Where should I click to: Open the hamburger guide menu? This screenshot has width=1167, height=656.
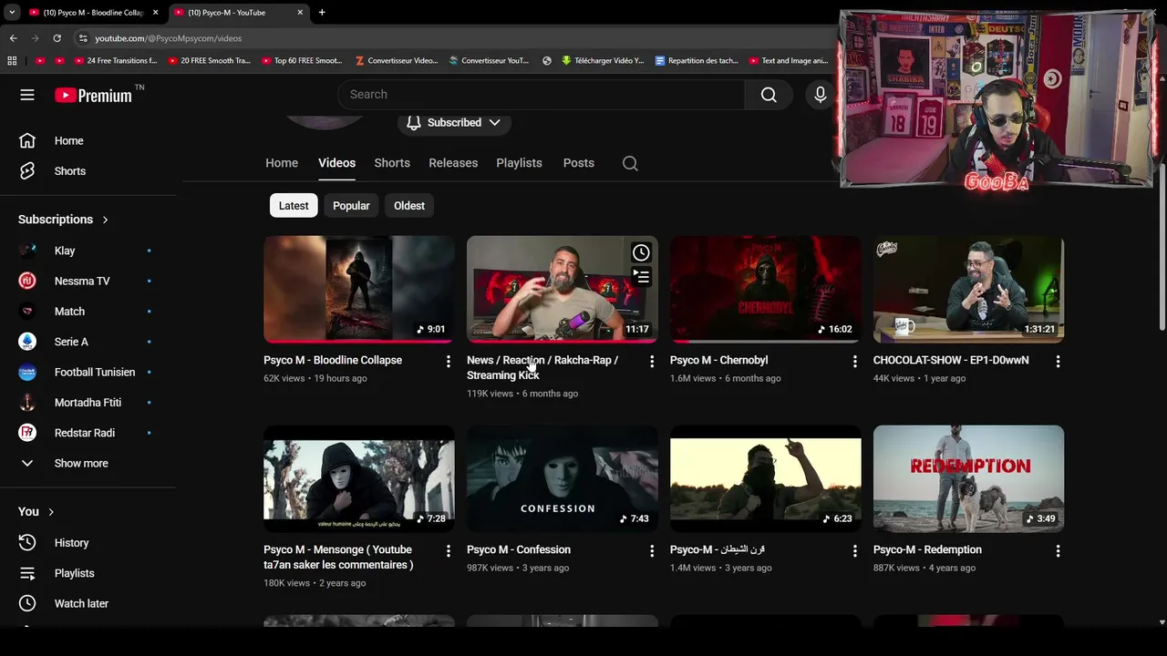pos(27,95)
